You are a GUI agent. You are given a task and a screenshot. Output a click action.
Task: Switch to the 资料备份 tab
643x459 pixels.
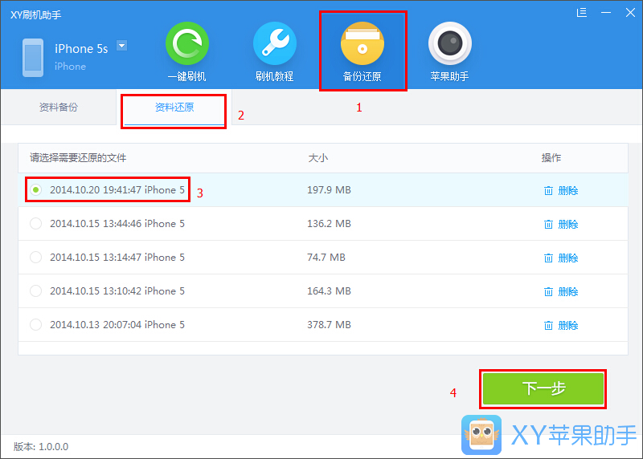[58, 108]
